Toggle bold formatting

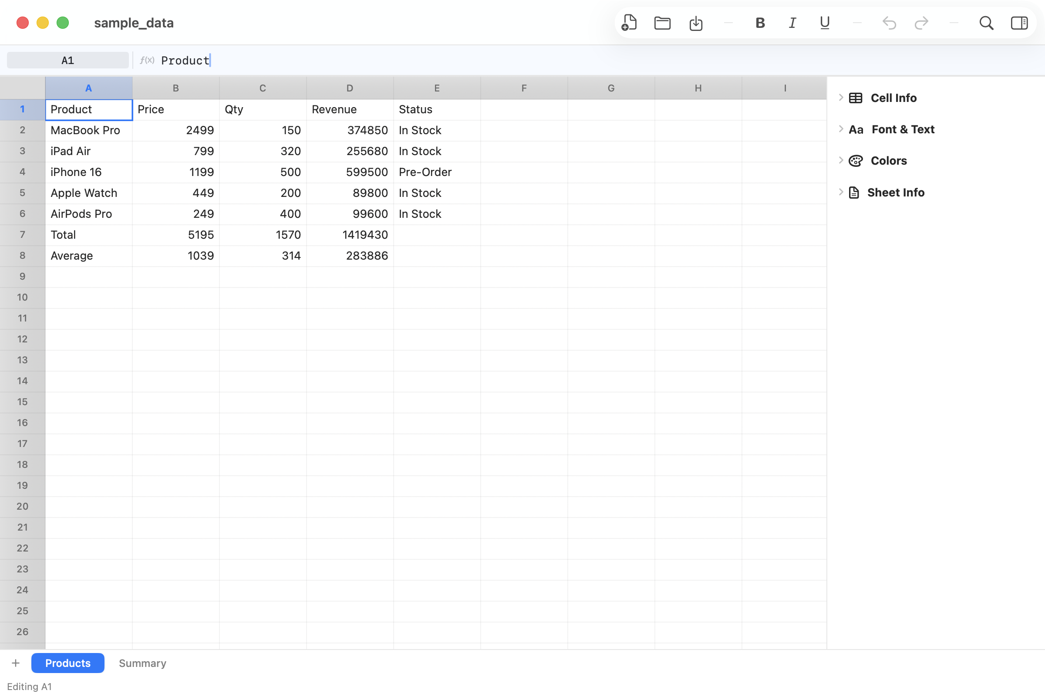coord(760,23)
